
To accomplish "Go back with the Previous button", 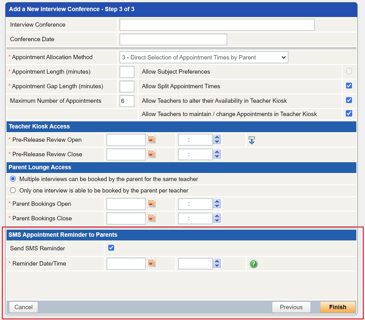I will click(291, 307).
